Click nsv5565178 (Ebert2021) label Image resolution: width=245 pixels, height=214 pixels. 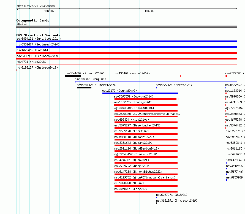(132, 131)
